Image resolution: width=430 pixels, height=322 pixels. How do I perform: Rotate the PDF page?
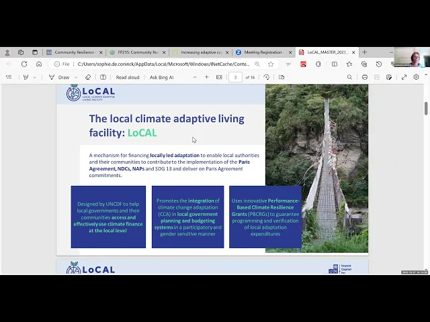[266, 77]
